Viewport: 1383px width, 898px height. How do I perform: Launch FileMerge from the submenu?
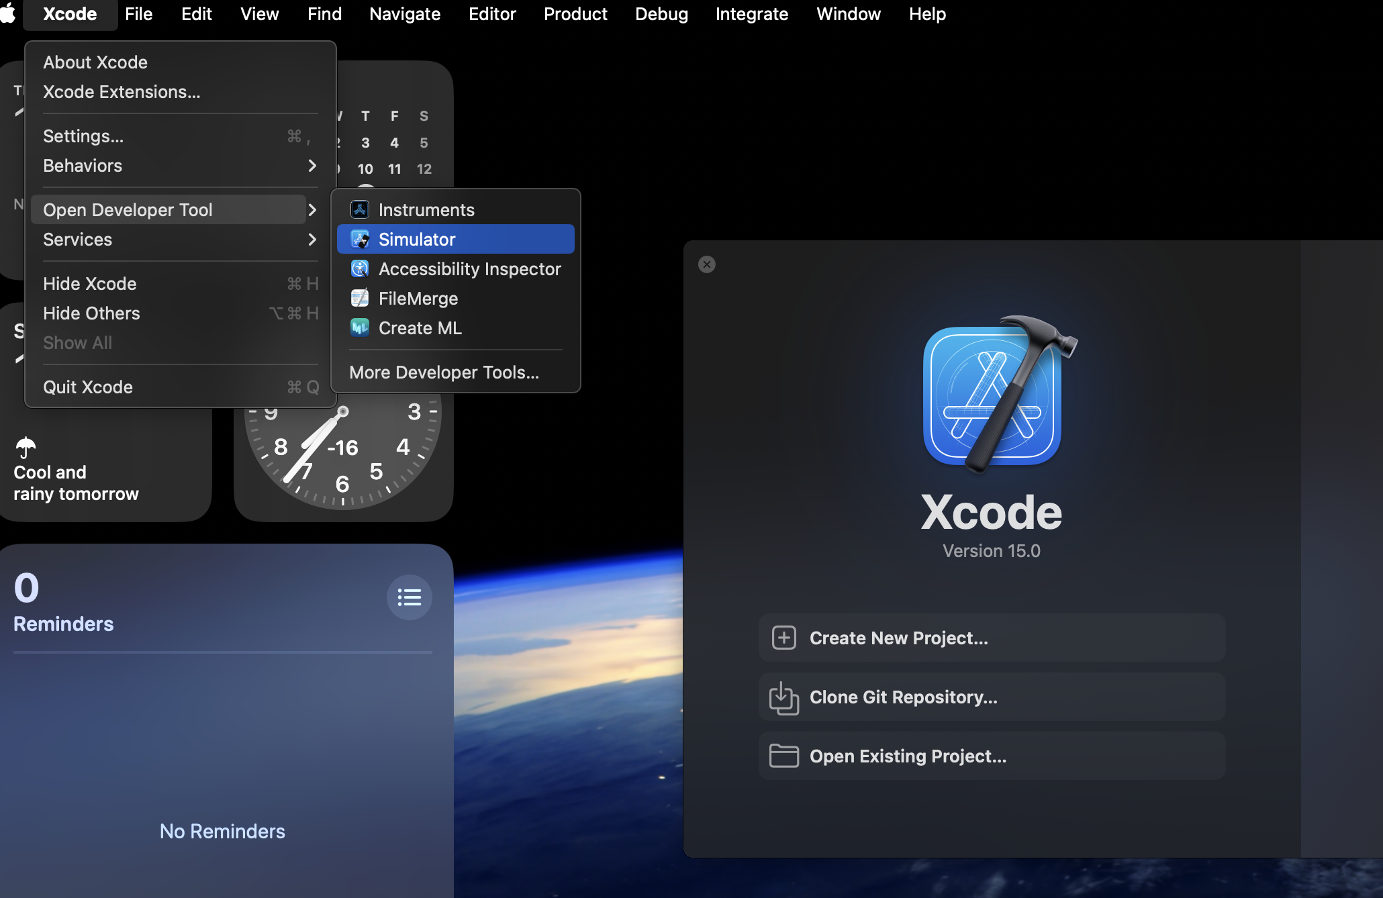[x=456, y=298]
